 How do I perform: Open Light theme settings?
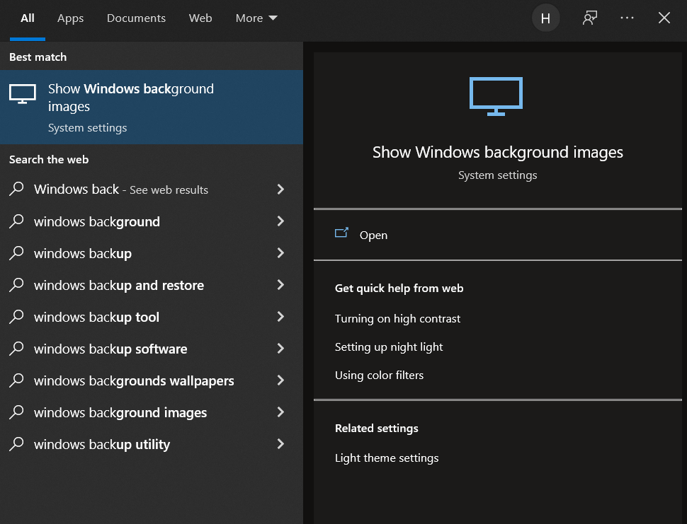coord(387,458)
